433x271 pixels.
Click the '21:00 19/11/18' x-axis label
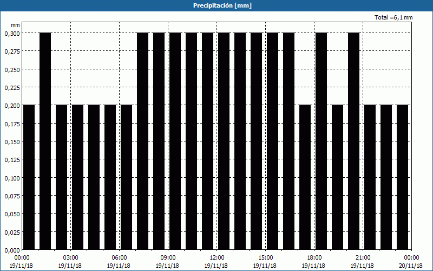click(363, 262)
